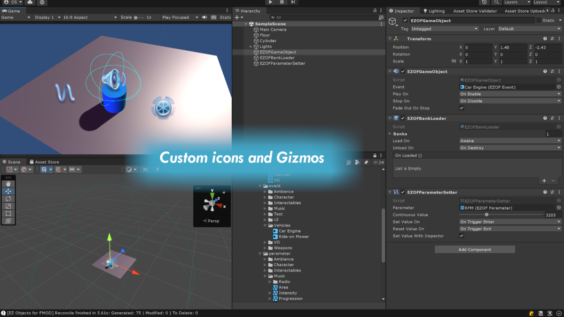Disable the EZOFGameObject component checkbox
Viewport: 564px width, 317px height.
point(403,71)
